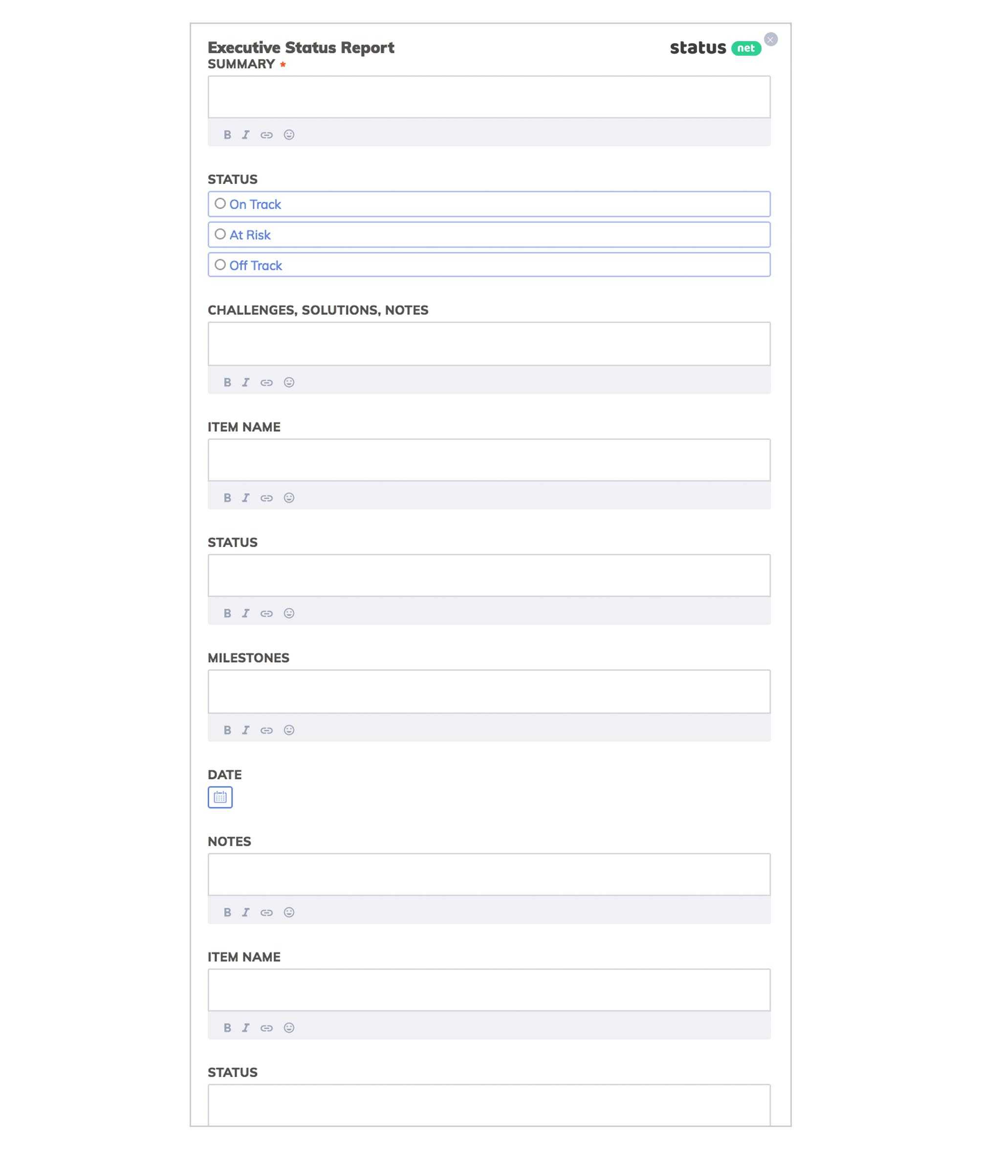Click the Link icon in Summary toolbar
The image size is (982, 1149).
click(x=267, y=134)
